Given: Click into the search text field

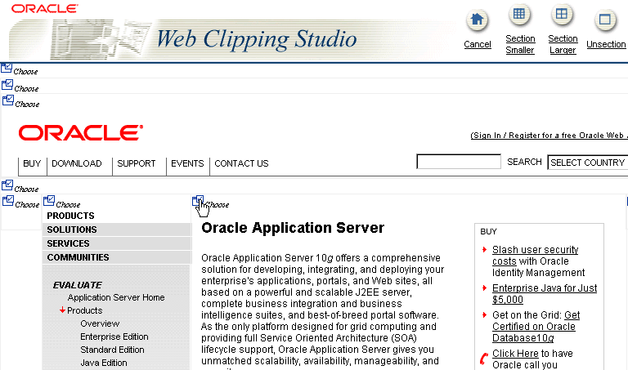Looking at the screenshot, I should (x=459, y=162).
